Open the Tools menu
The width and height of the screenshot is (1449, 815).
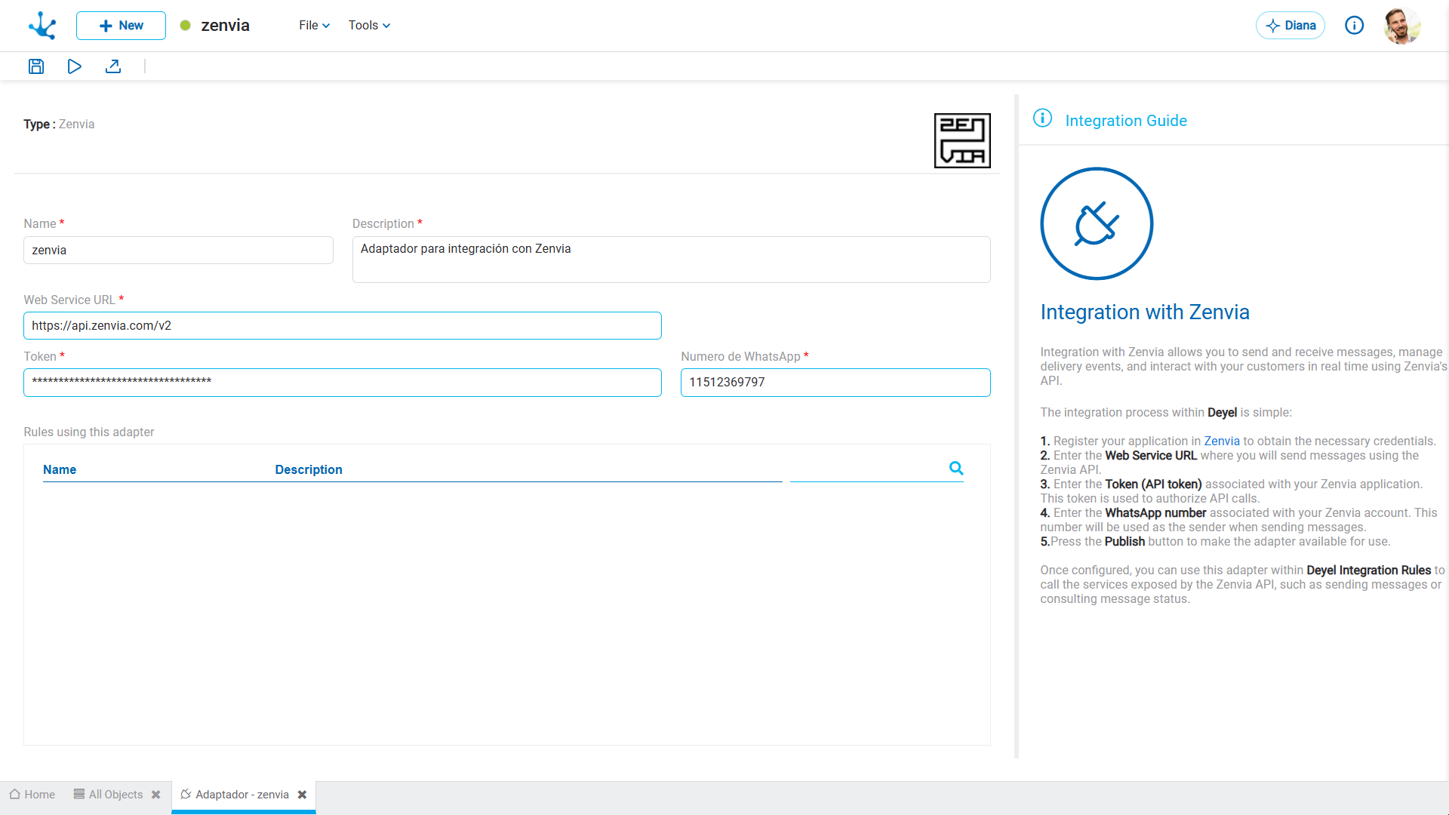click(x=369, y=26)
